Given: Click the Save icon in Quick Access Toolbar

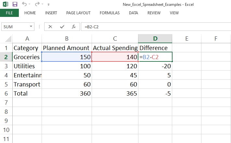Looking at the screenshot, I should [15, 5].
